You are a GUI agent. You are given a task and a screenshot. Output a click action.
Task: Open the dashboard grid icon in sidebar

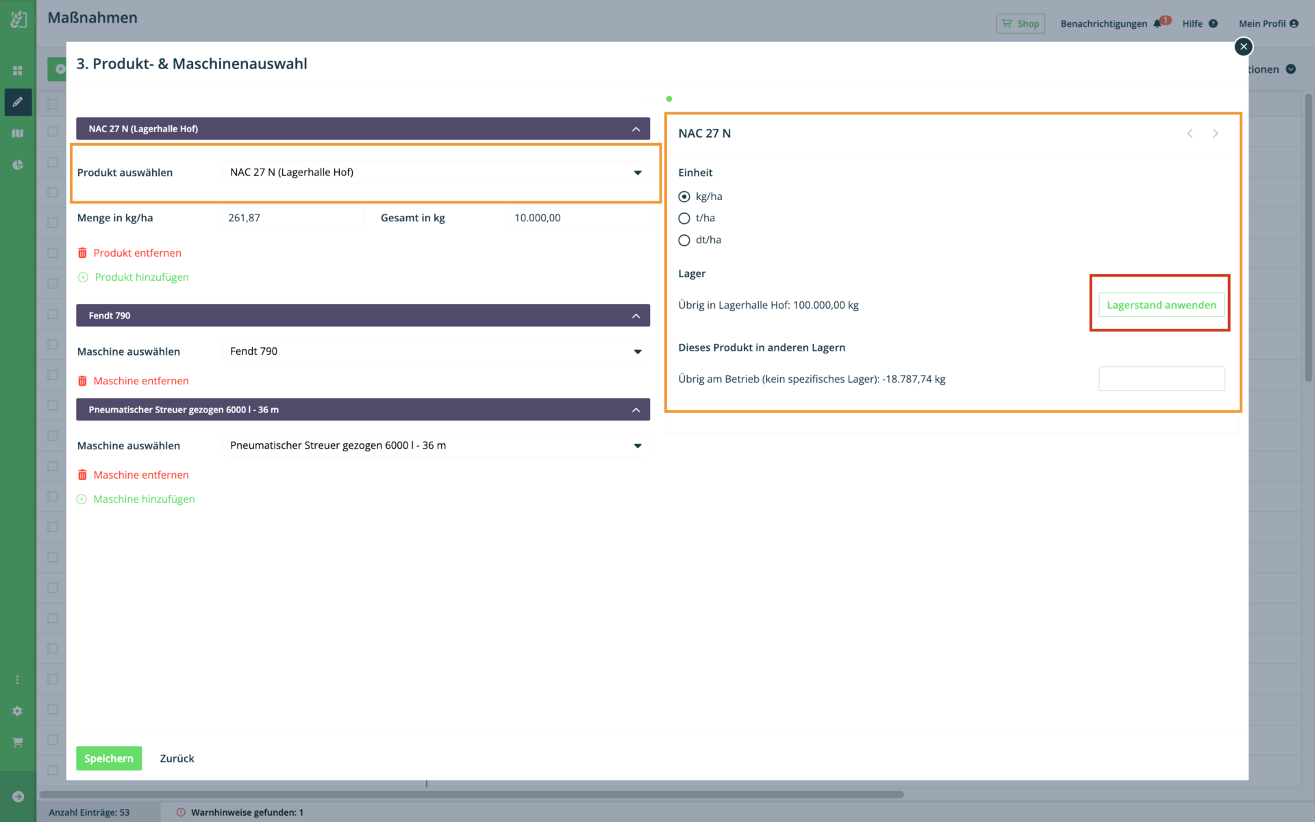point(18,71)
